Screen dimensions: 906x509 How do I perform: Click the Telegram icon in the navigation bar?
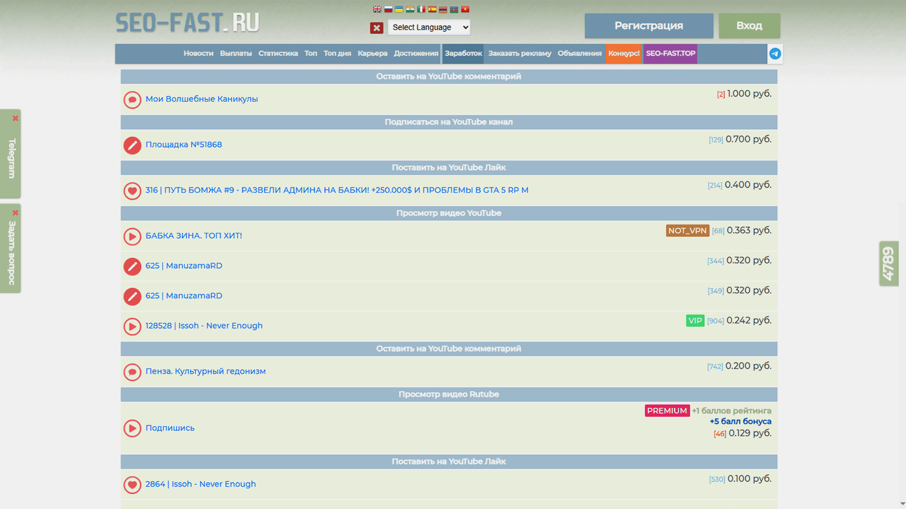click(775, 53)
